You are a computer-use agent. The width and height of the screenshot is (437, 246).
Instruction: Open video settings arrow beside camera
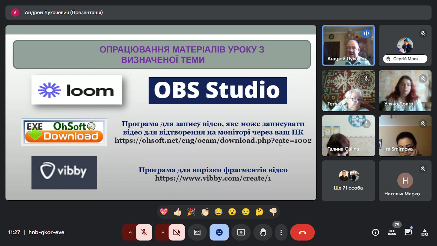coord(163,232)
